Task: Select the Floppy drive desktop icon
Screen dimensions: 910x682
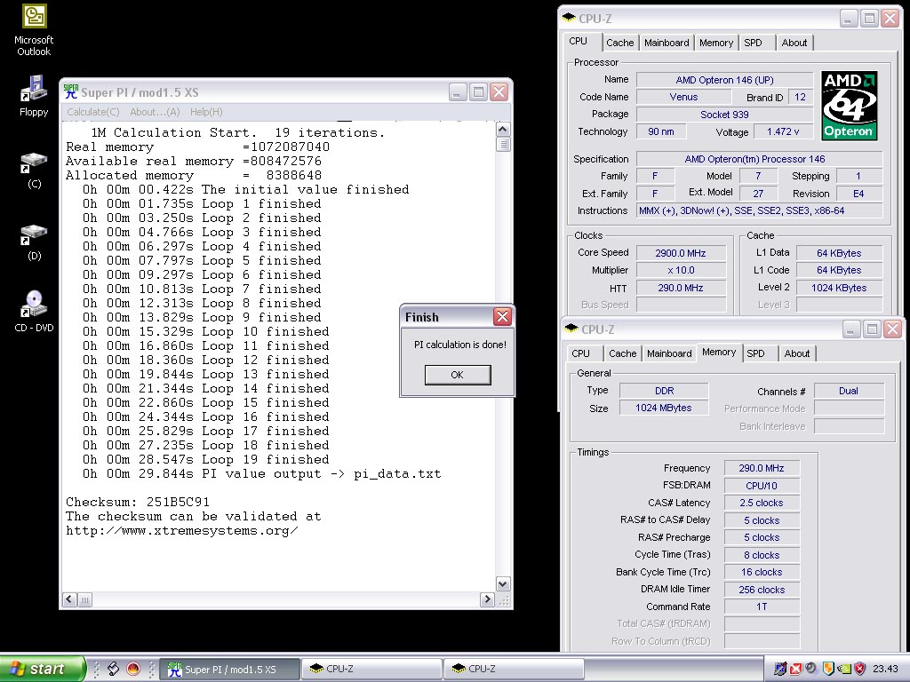Action: (x=34, y=96)
